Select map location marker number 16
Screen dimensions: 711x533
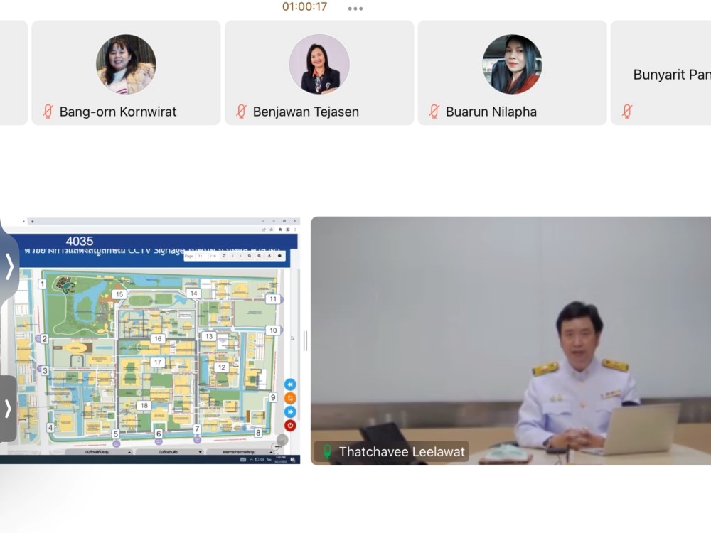click(x=157, y=339)
